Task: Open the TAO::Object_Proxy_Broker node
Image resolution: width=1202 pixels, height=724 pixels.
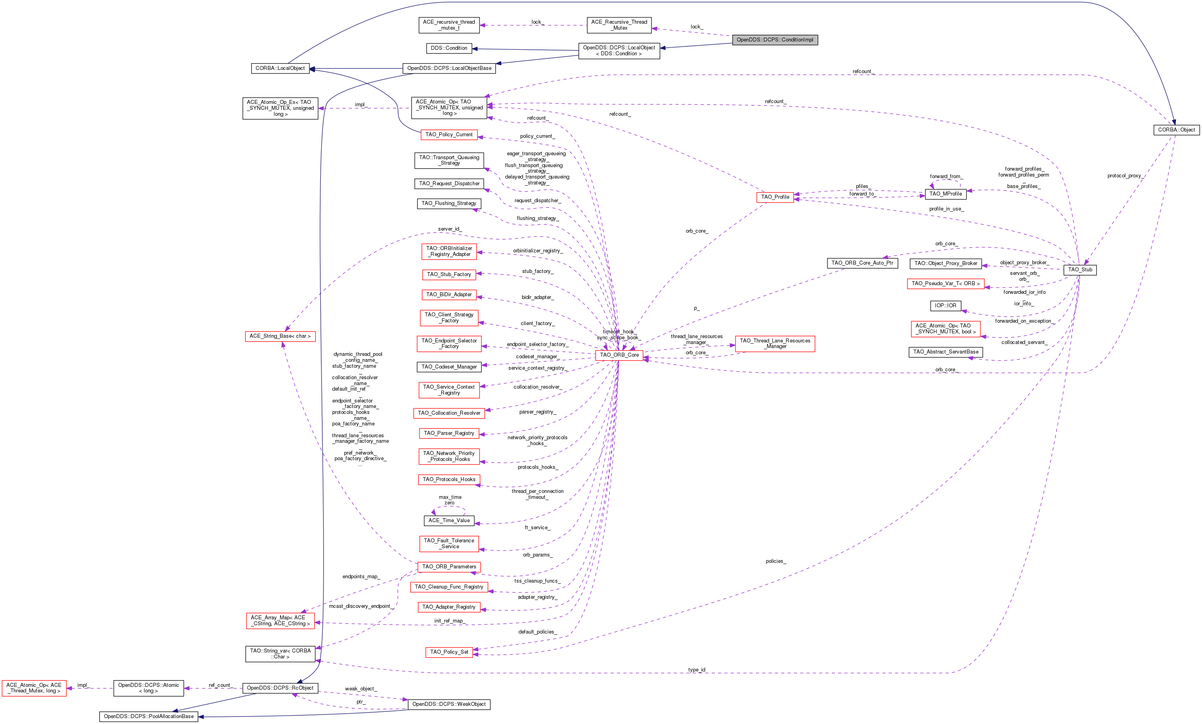Action: coord(945,263)
